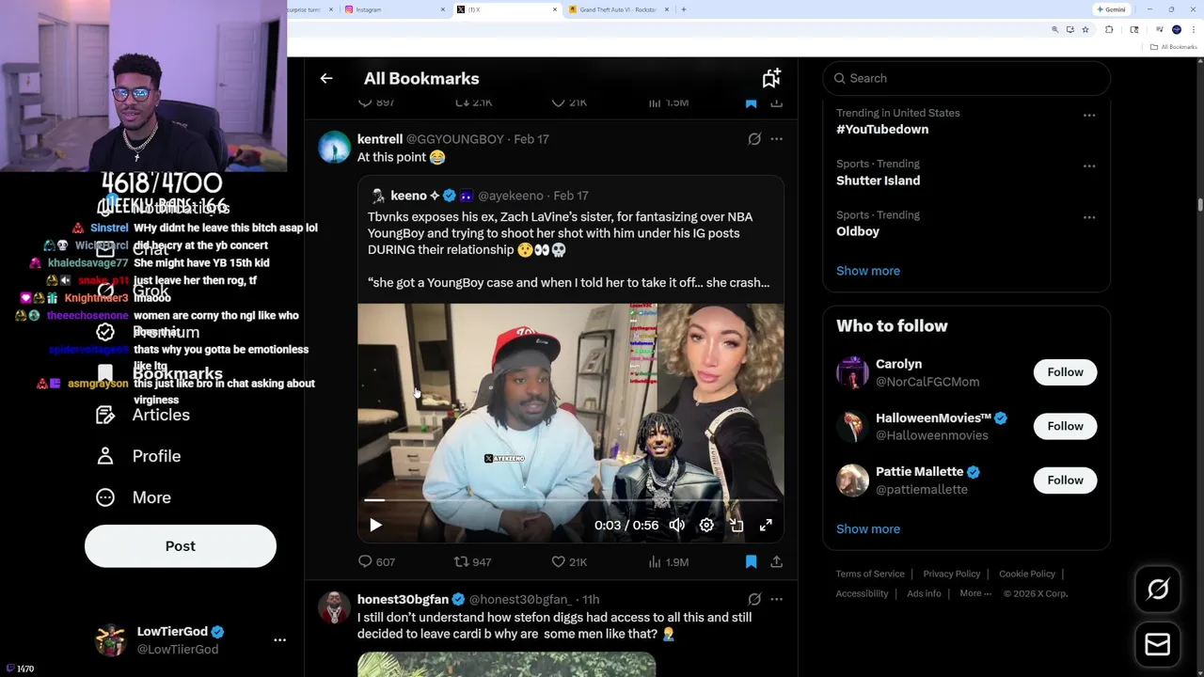Open options for #Youtubedown trend

(1088, 116)
